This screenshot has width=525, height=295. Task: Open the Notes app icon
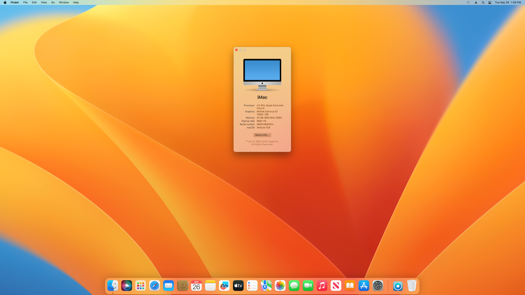pos(210,286)
